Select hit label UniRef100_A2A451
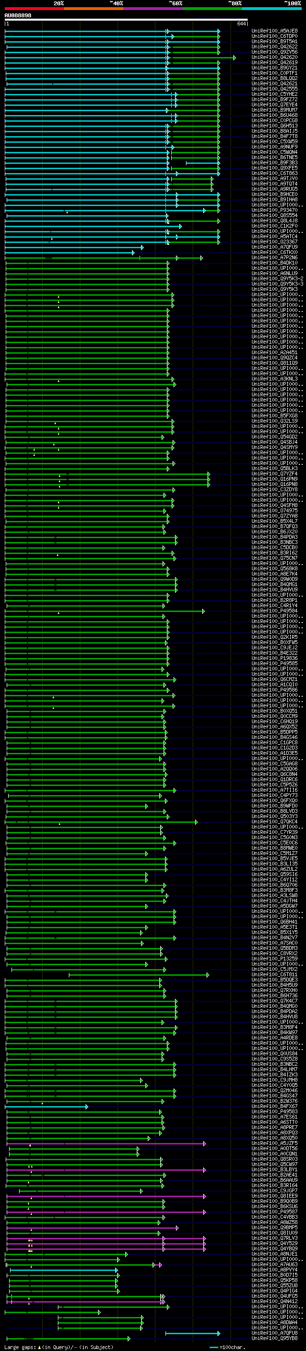 point(274,352)
